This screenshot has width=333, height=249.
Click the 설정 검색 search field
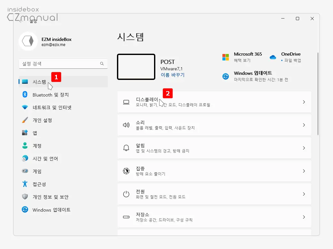point(59,64)
